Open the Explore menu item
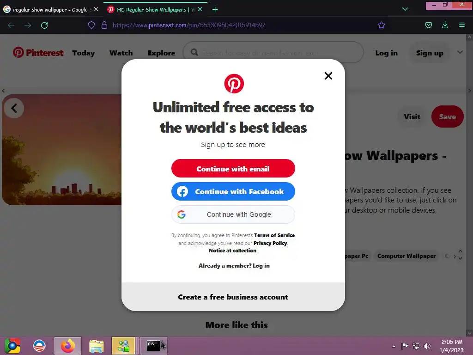The width and height of the screenshot is (473, 355). point(161,53)
